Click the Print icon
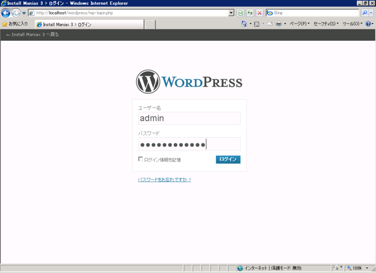Screen dimensions: 376x273 click(x=279, y=23)
